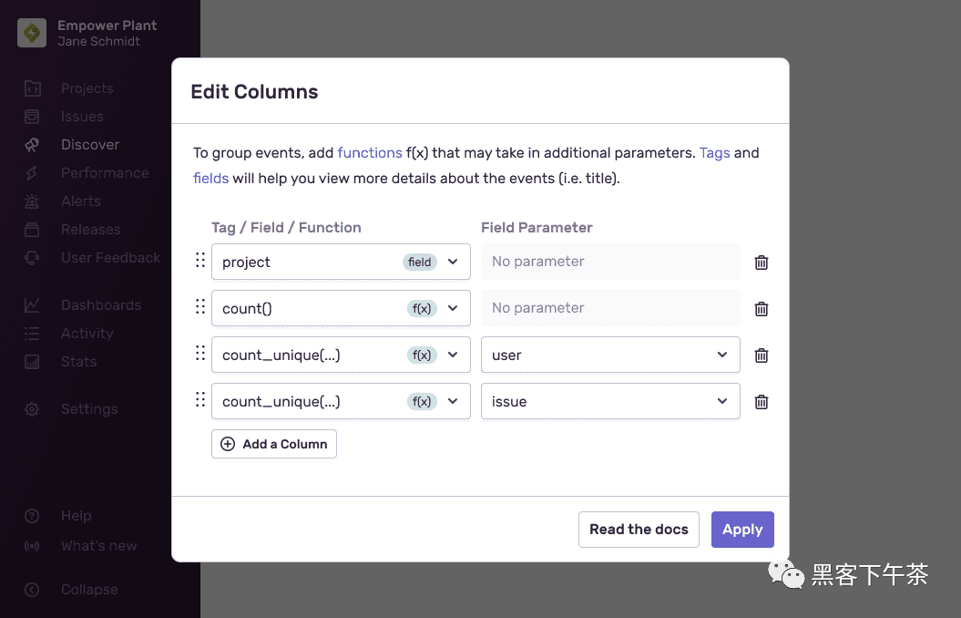
Task: Delete the count_unique issue row
Action: [x=762, y=402]
